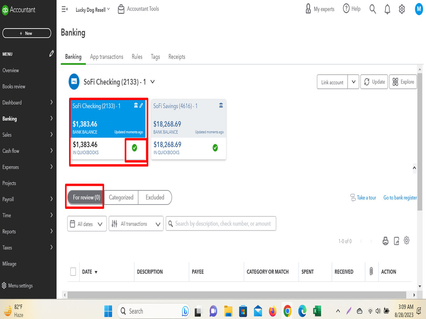The image size is (426, 319).
Task: Export the transaction list
Action: (x=396, y=241)
